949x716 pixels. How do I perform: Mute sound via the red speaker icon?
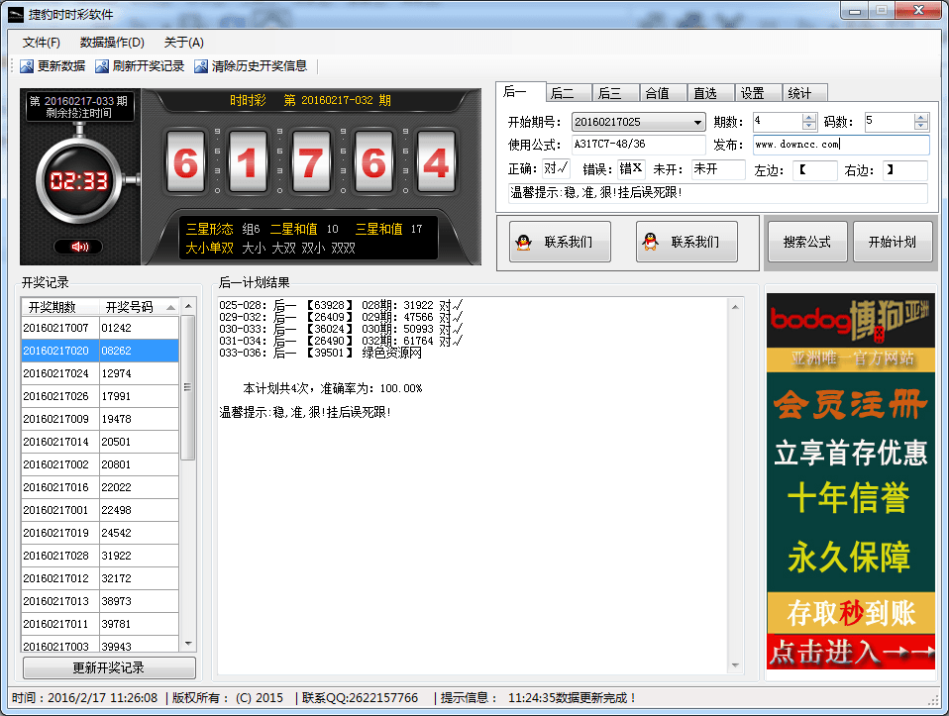coord(78,247)
